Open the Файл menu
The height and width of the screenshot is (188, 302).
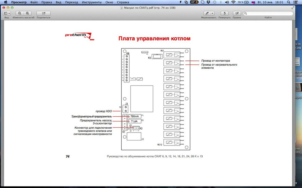pos(34,2)
